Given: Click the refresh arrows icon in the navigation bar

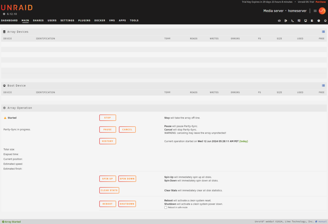Looking at the screenshot, I should (x=279, y=21).
